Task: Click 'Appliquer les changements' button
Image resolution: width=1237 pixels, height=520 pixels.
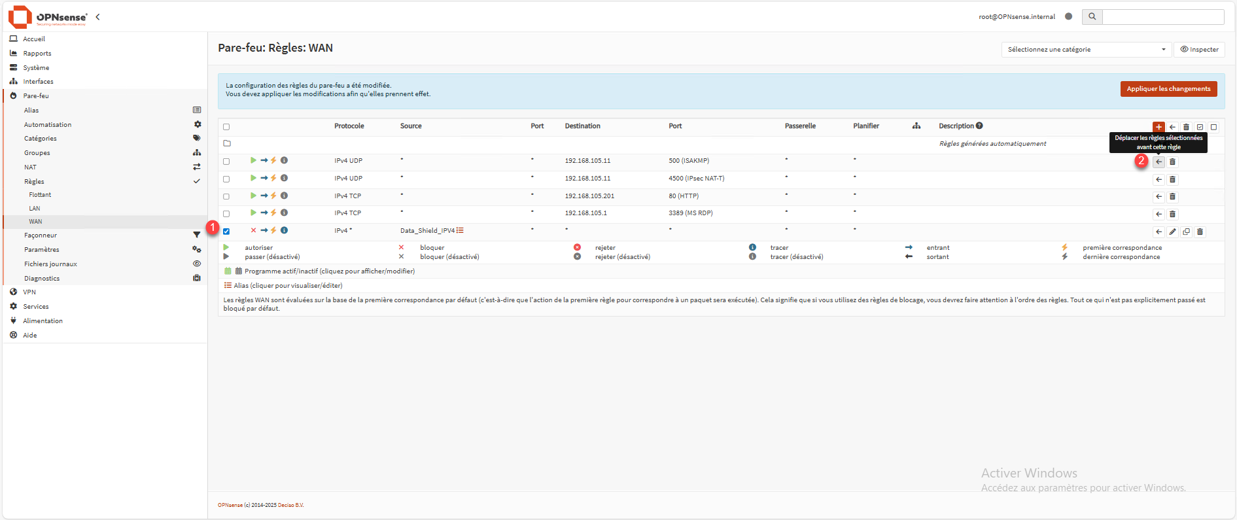Action: (x=1168, y=89)
